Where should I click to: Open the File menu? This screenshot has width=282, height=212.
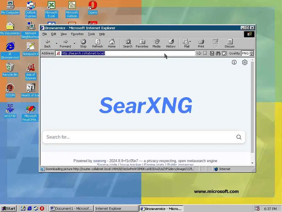[45, 34]
